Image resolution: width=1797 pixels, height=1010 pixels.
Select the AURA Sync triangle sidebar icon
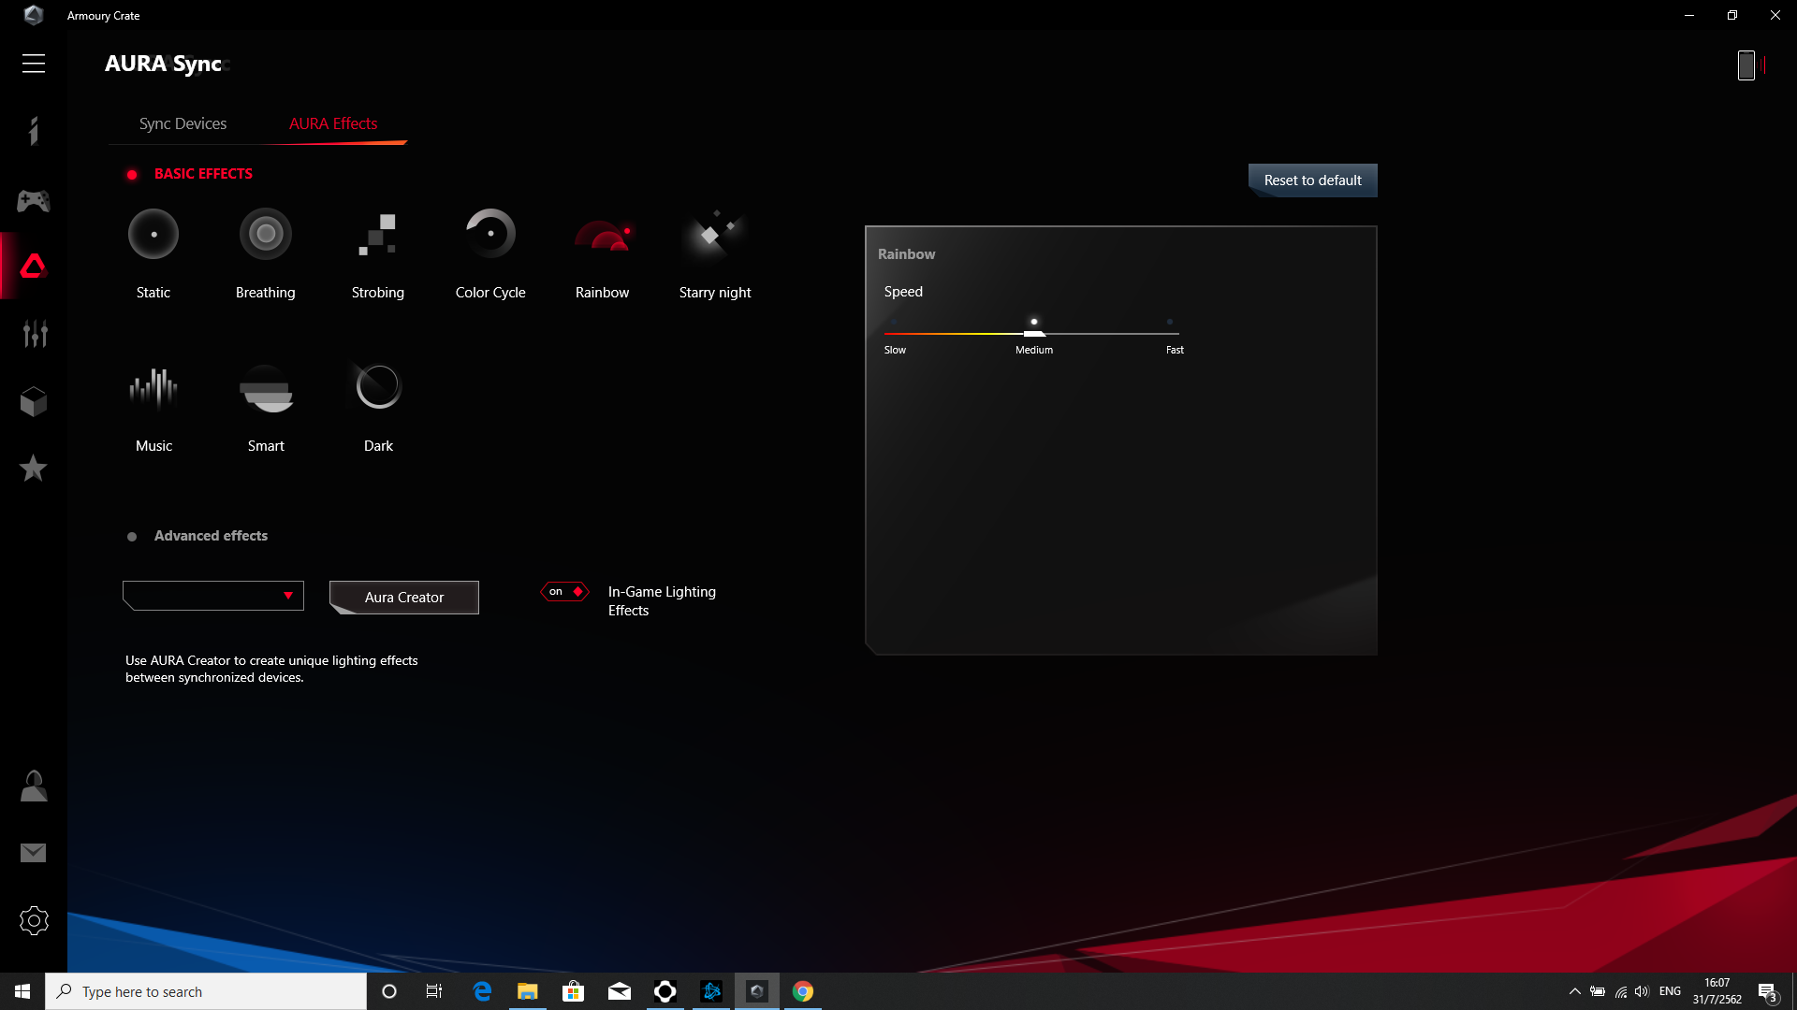click(34, 267)
